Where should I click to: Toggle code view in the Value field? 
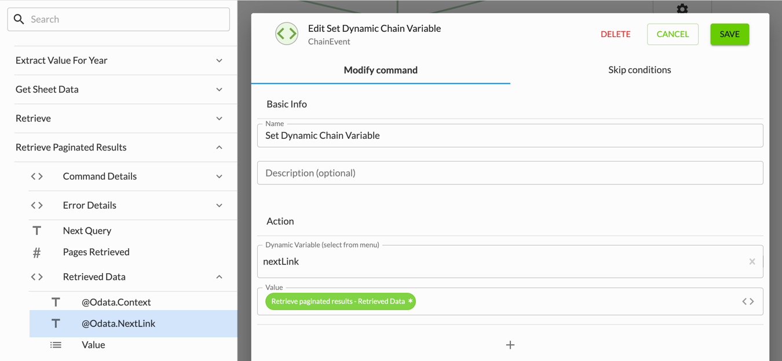[x=748, y=301]
